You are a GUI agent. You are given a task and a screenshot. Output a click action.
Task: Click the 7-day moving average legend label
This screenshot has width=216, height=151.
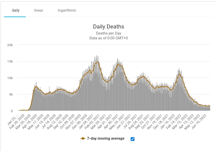click(106, 138)
